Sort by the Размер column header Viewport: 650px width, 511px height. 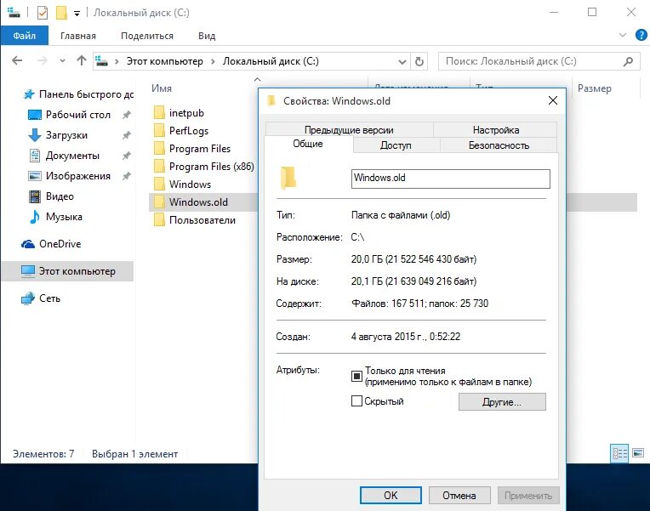tap(595, 88)
